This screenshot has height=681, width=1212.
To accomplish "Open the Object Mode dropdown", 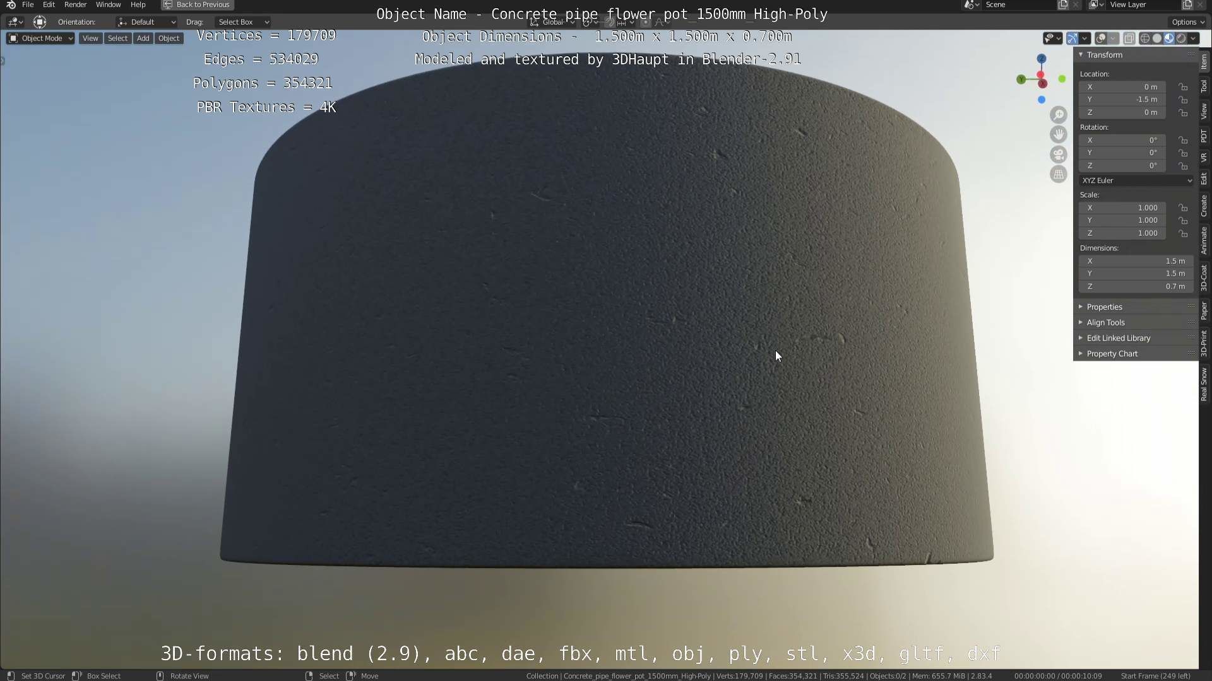I will point(40,38).
